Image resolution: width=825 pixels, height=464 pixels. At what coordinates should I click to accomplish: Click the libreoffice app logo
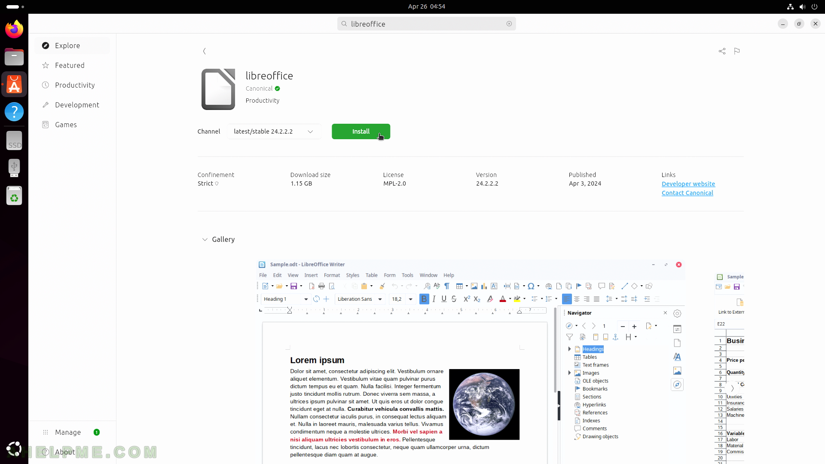pyautogui.click(x=218, y=89)
